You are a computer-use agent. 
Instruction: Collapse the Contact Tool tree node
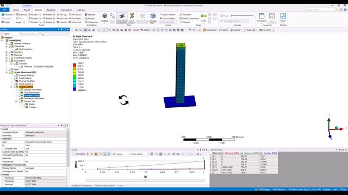[16, 101]
